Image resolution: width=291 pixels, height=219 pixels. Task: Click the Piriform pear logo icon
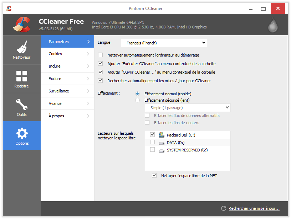coord(273,25)
